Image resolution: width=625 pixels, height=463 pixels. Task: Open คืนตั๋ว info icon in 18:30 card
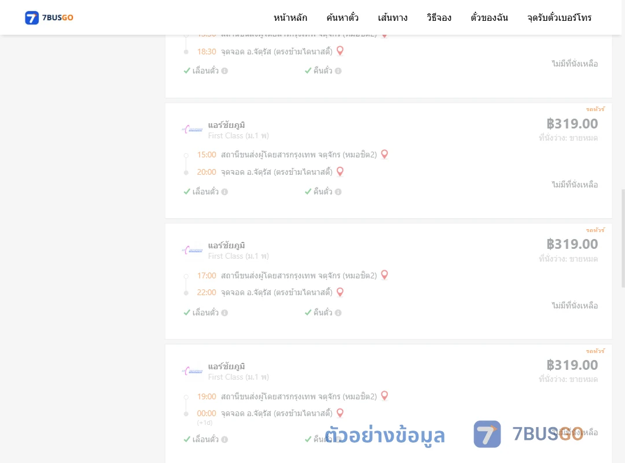click(338, 71)
